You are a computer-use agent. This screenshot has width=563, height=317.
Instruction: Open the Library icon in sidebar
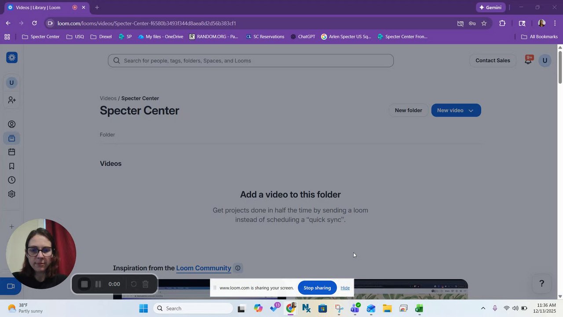[x=12, y=139]
